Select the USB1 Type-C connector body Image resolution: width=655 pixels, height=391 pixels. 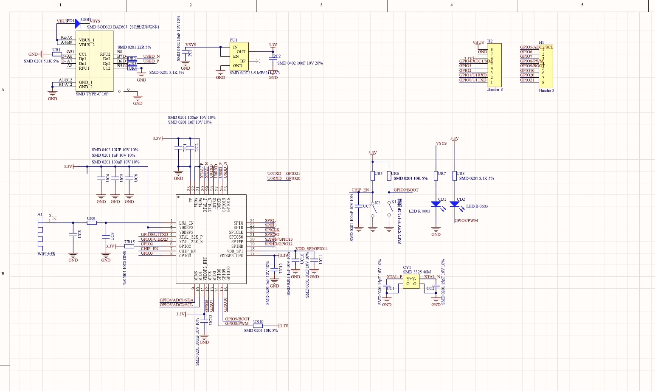[95, 61]
